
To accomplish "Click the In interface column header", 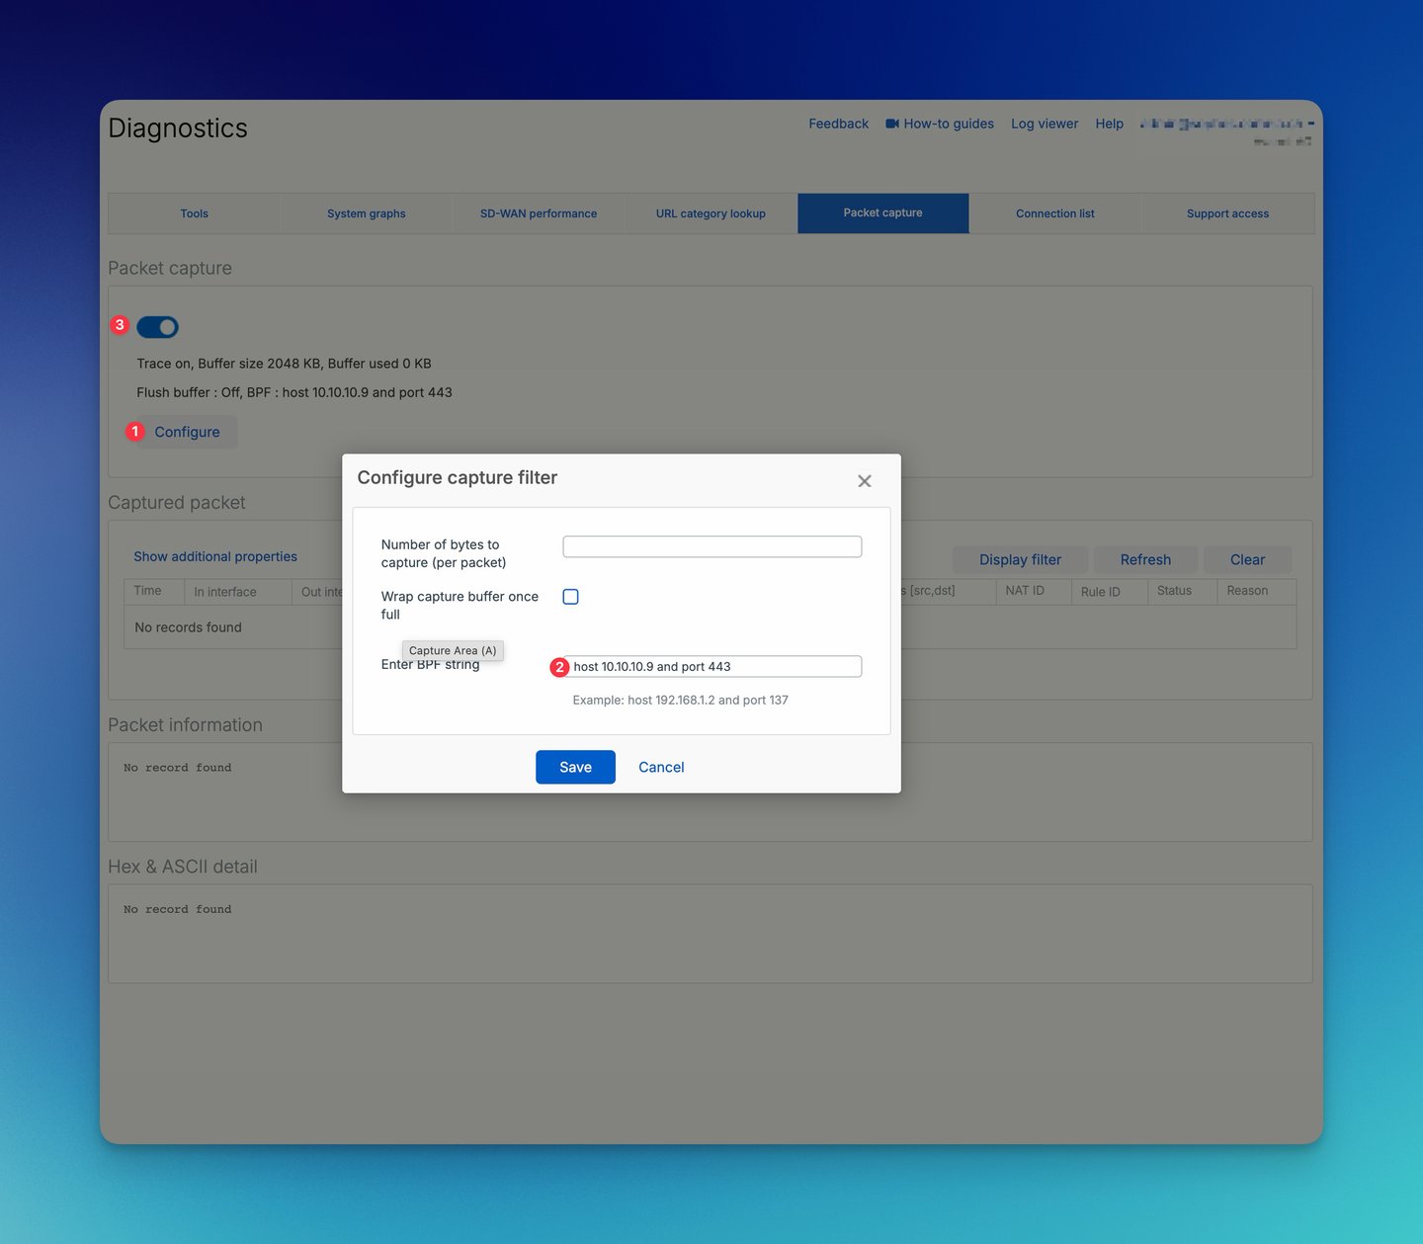I will pos(238,591).
